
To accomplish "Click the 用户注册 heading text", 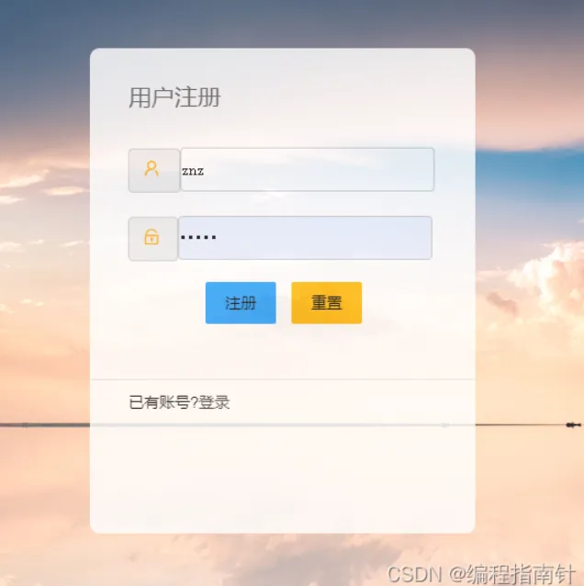I will click(x=174, y=97).
